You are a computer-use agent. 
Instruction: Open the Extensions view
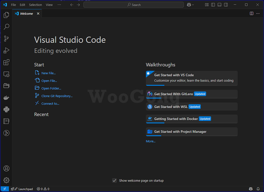6,62
